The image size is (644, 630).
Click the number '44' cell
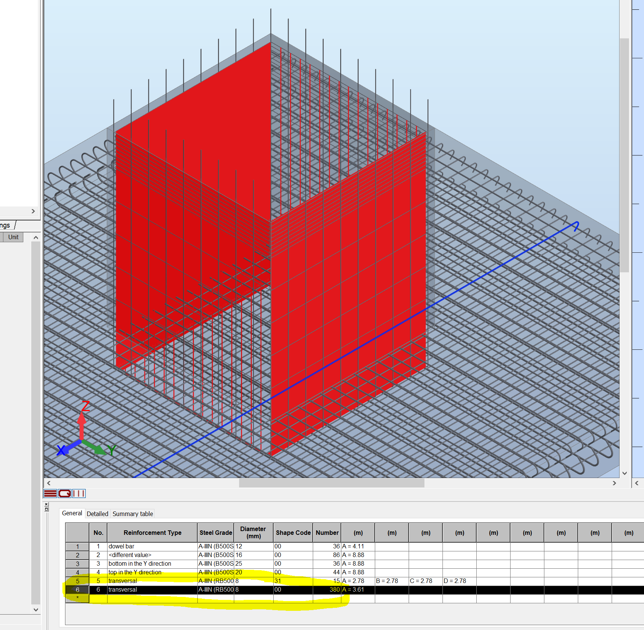point(327,572)
